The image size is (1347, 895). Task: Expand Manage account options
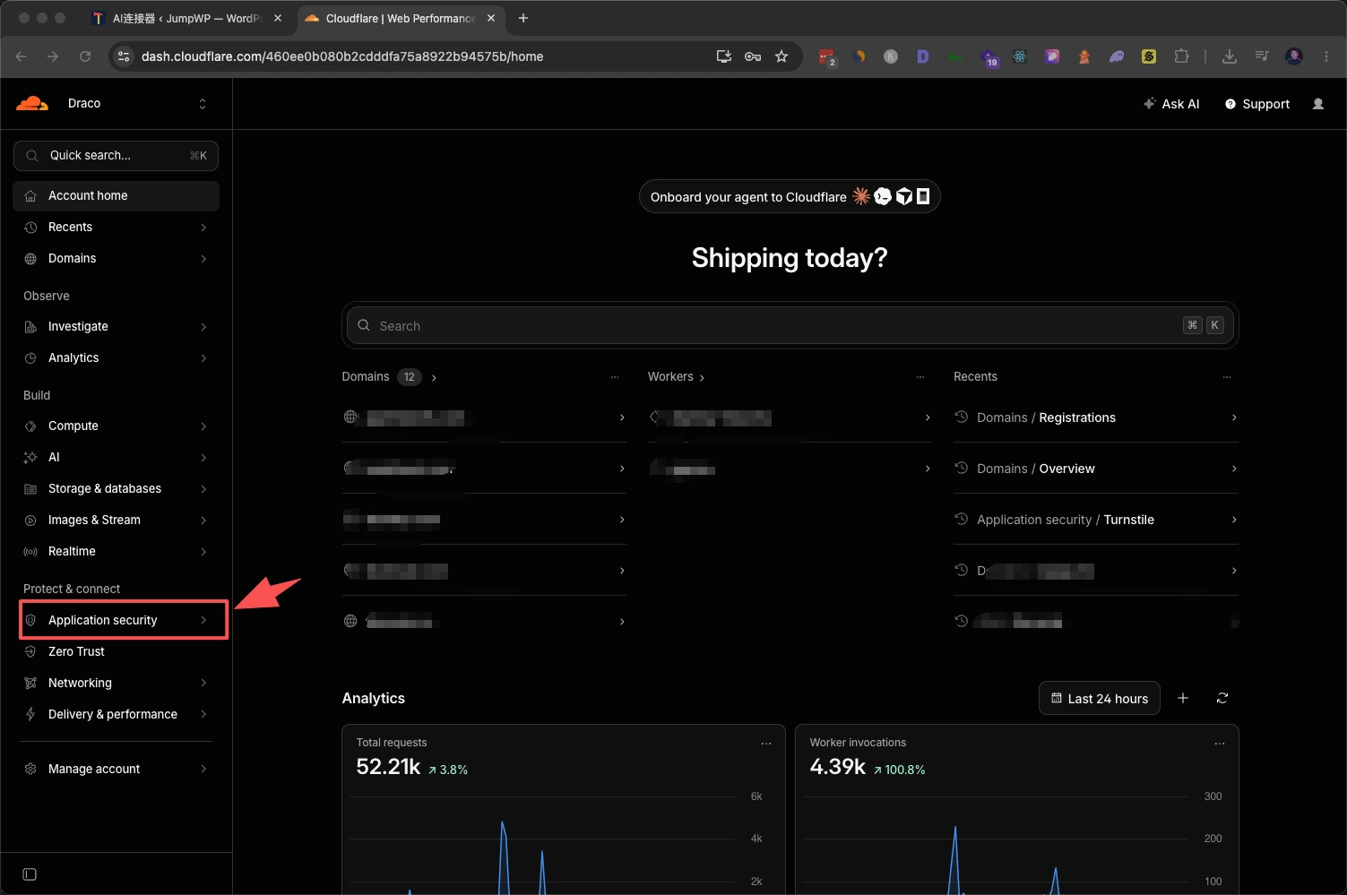[116, 769]
